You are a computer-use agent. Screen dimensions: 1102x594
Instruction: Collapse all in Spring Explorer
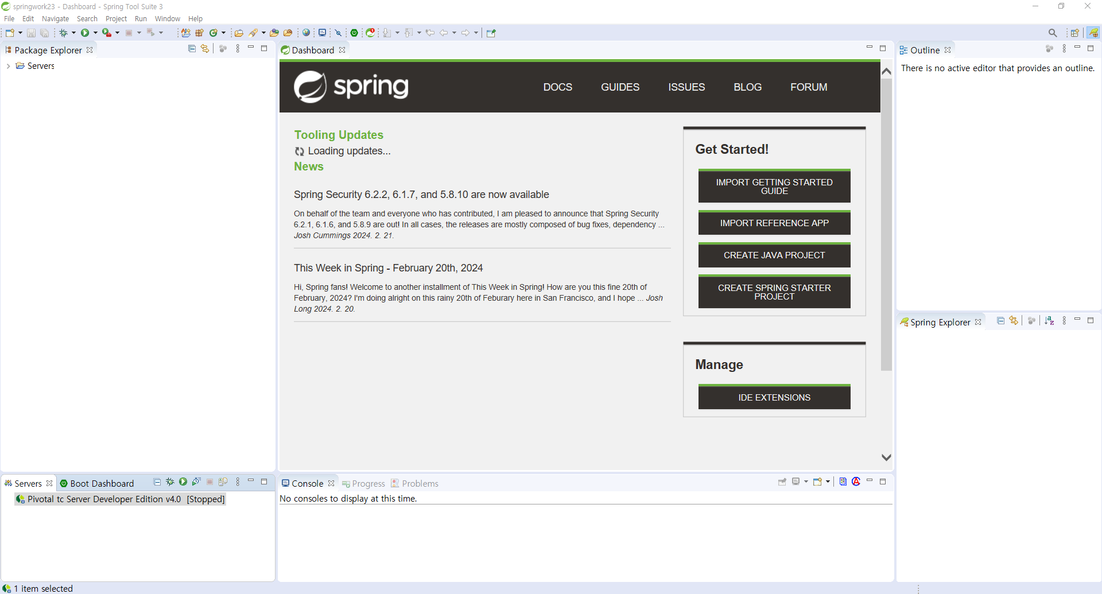point(1000,321)
